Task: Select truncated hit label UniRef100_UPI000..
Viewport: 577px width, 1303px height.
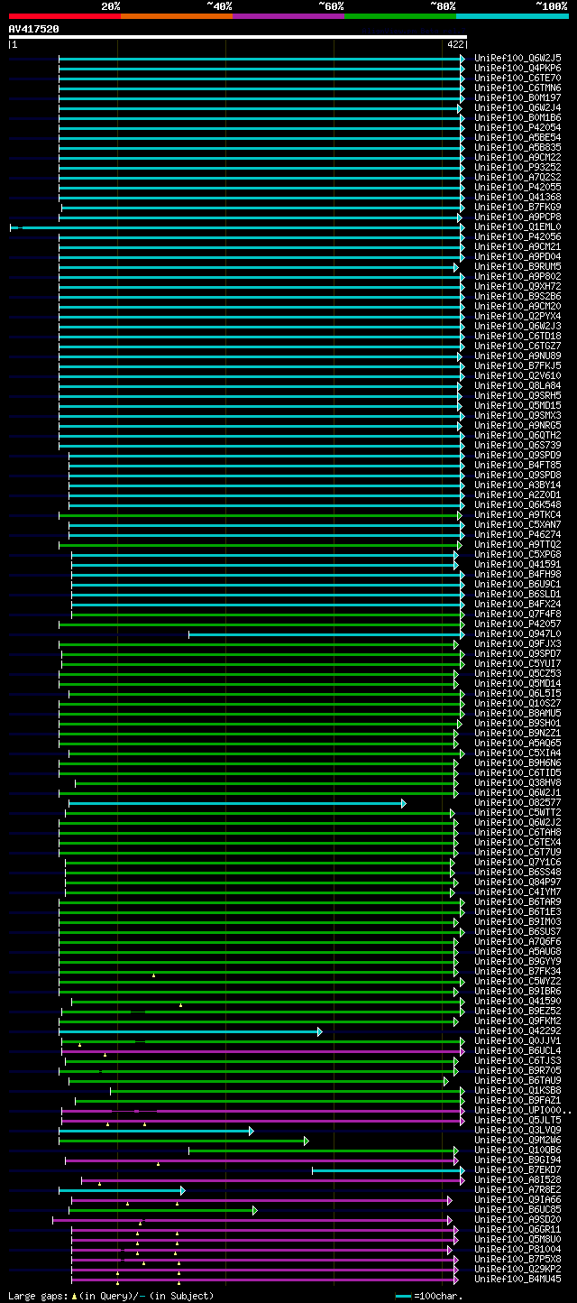Action: (x=523, y=1110)
